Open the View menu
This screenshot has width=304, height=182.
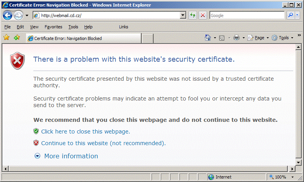[34, 27]
